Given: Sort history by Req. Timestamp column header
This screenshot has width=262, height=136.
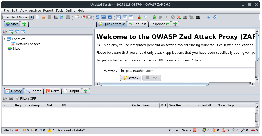Looking at the screenshot, I should [x=29, y=105].
